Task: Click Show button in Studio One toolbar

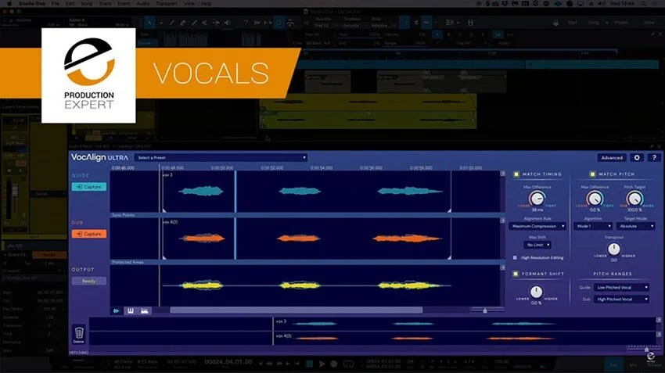Action: (649, 23)
